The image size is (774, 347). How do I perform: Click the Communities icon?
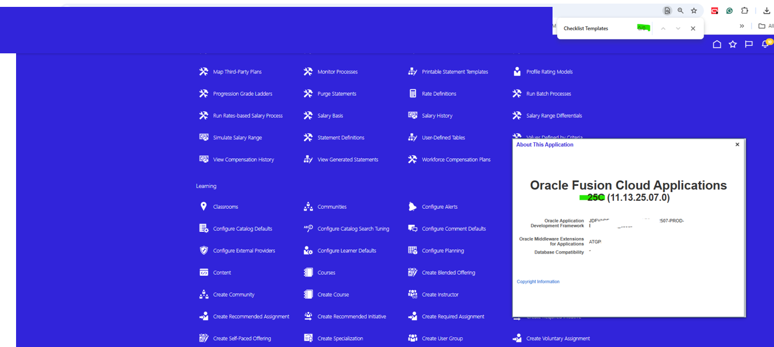(x=308, y=206)
